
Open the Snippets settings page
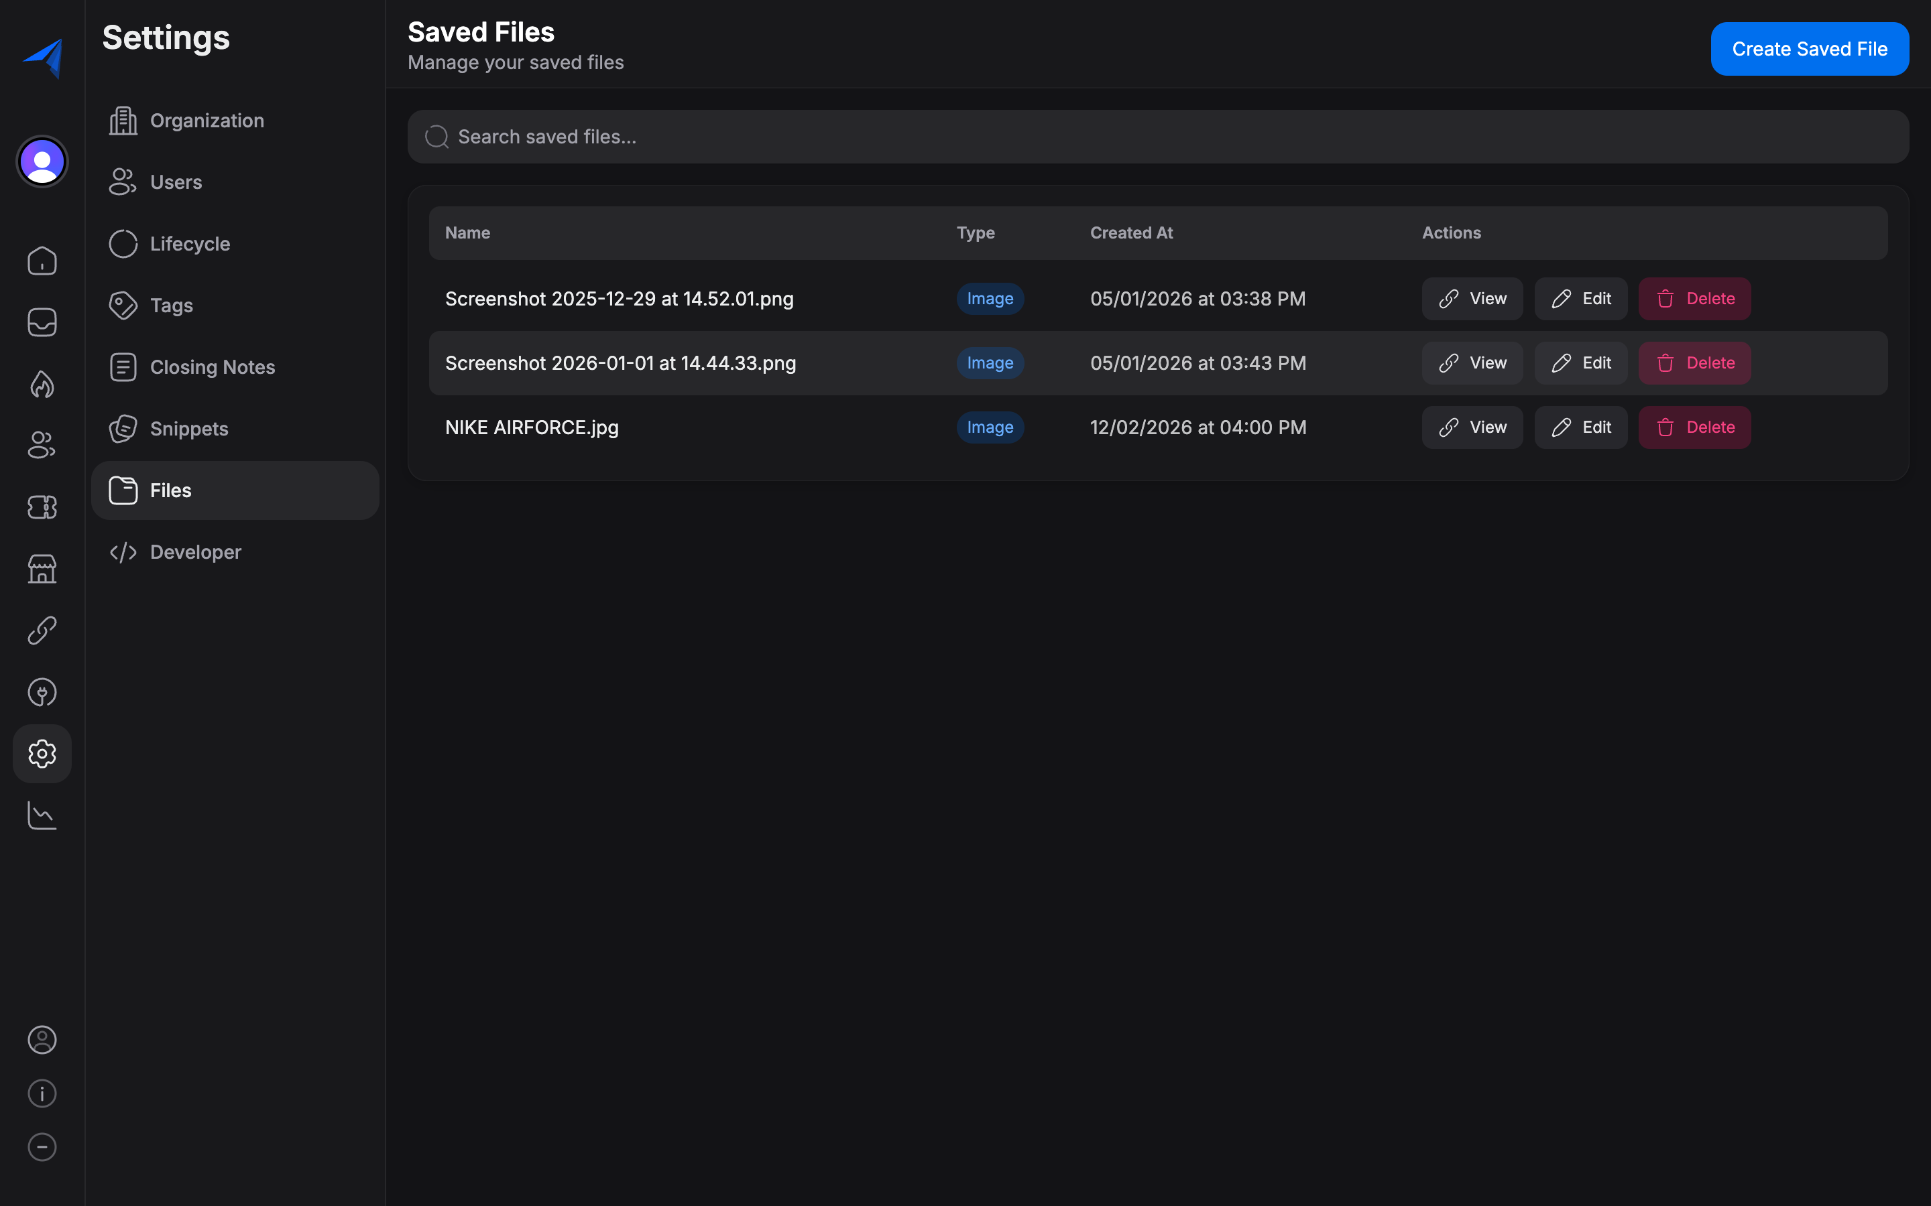point(189,428)
